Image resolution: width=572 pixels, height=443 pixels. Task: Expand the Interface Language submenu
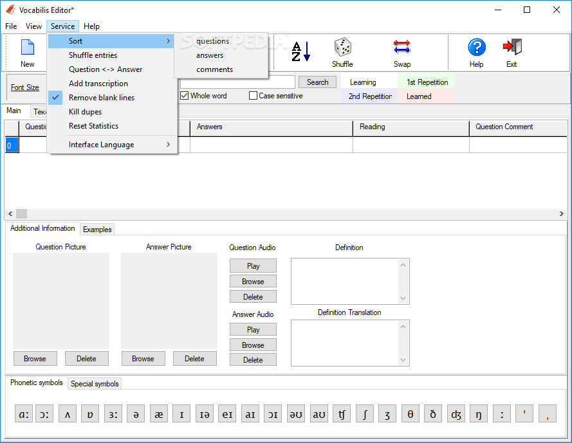pos(112,145)
